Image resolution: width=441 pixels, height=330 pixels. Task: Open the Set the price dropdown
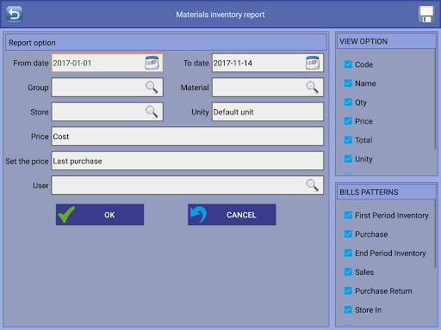[188, 161]
